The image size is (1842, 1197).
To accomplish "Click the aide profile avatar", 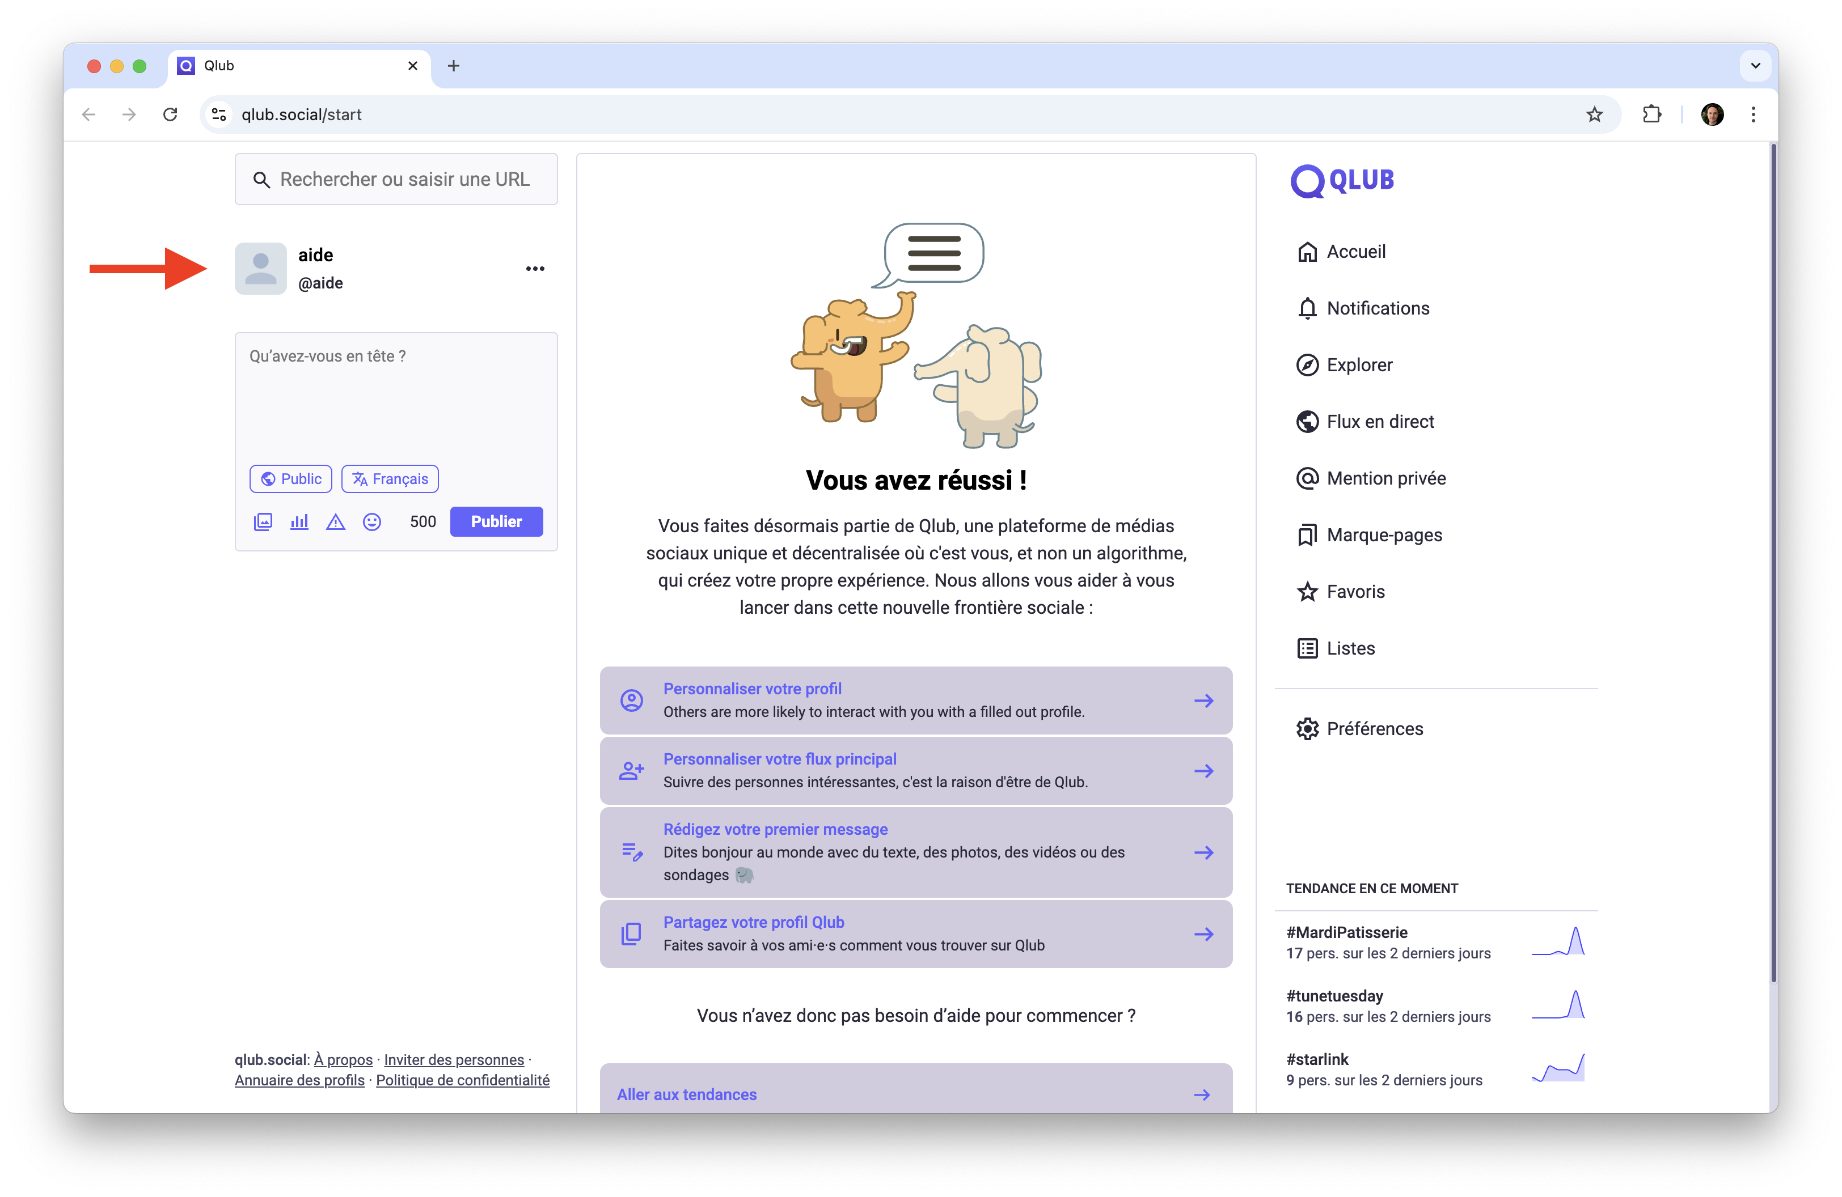I will [x=261, y=269].
